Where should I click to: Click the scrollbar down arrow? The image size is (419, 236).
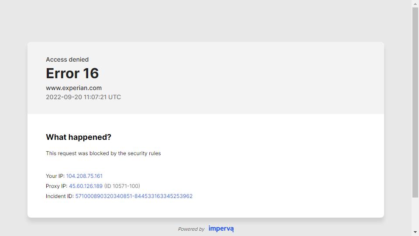pyautogui.click(x=415, y=232)
